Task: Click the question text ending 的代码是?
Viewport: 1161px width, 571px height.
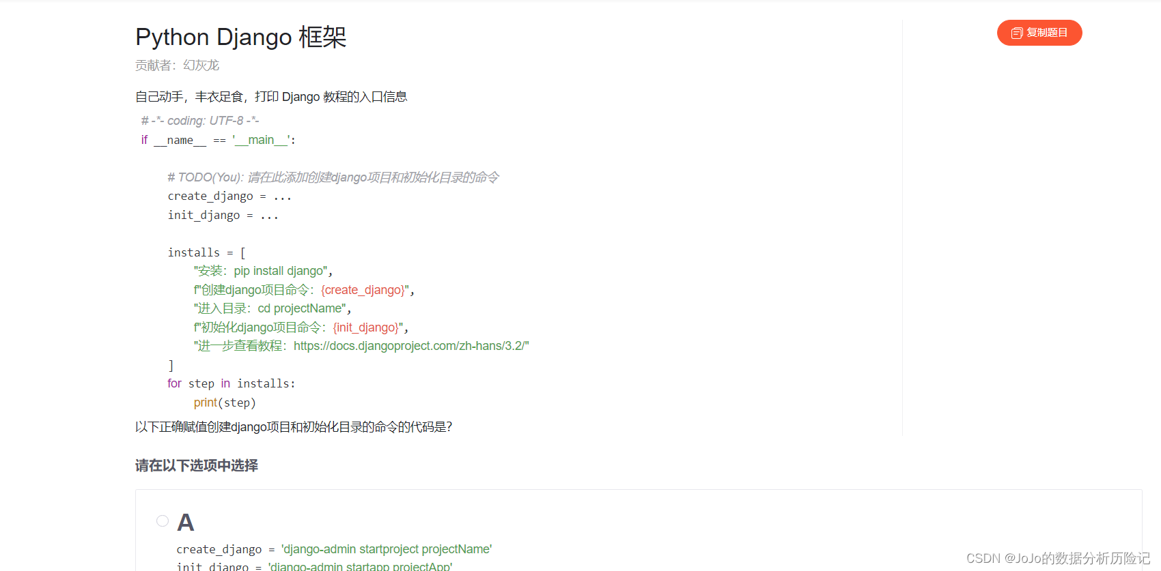Action: (294, 427)
